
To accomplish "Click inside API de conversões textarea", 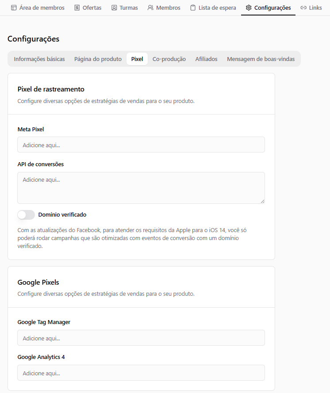I will click(x=141, y=188).
